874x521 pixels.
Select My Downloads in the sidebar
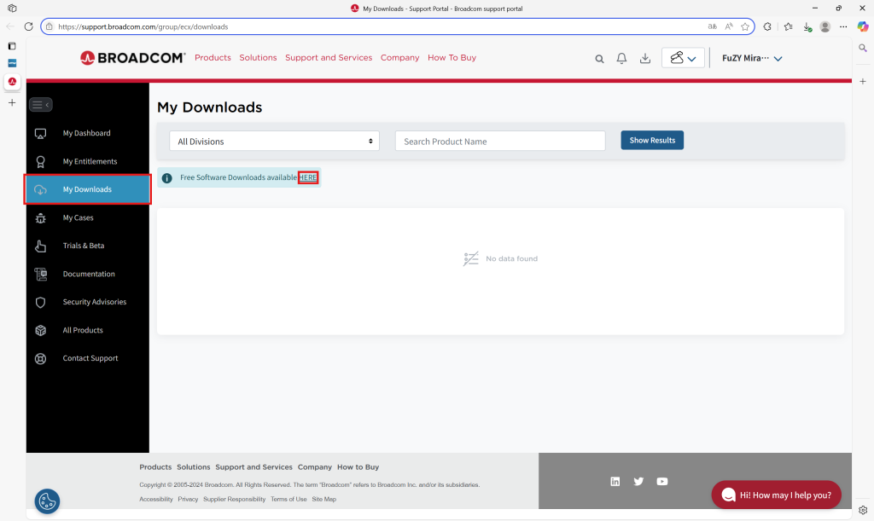point(88,189)
